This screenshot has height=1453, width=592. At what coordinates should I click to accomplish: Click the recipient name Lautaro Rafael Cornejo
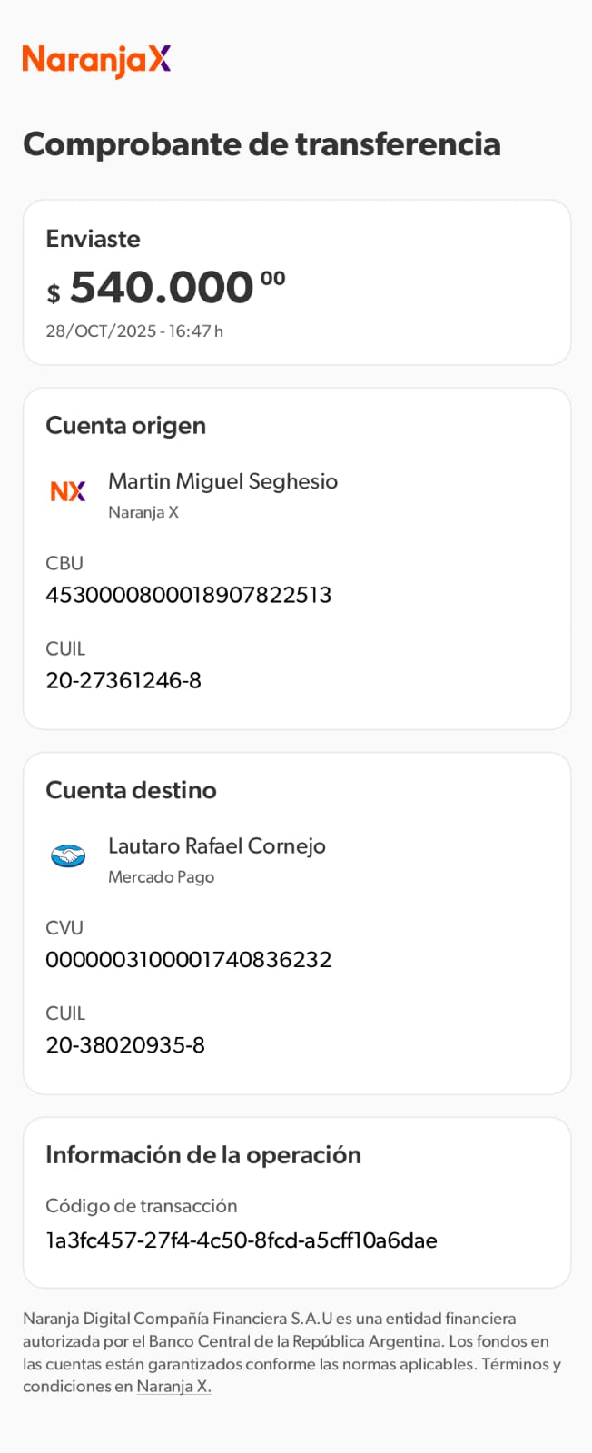point(216,845)
